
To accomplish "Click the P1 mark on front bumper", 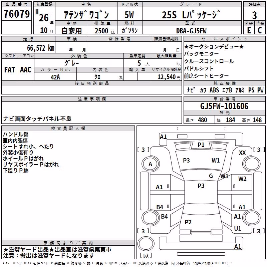I will pyautogui.click(x=201, y=145).
